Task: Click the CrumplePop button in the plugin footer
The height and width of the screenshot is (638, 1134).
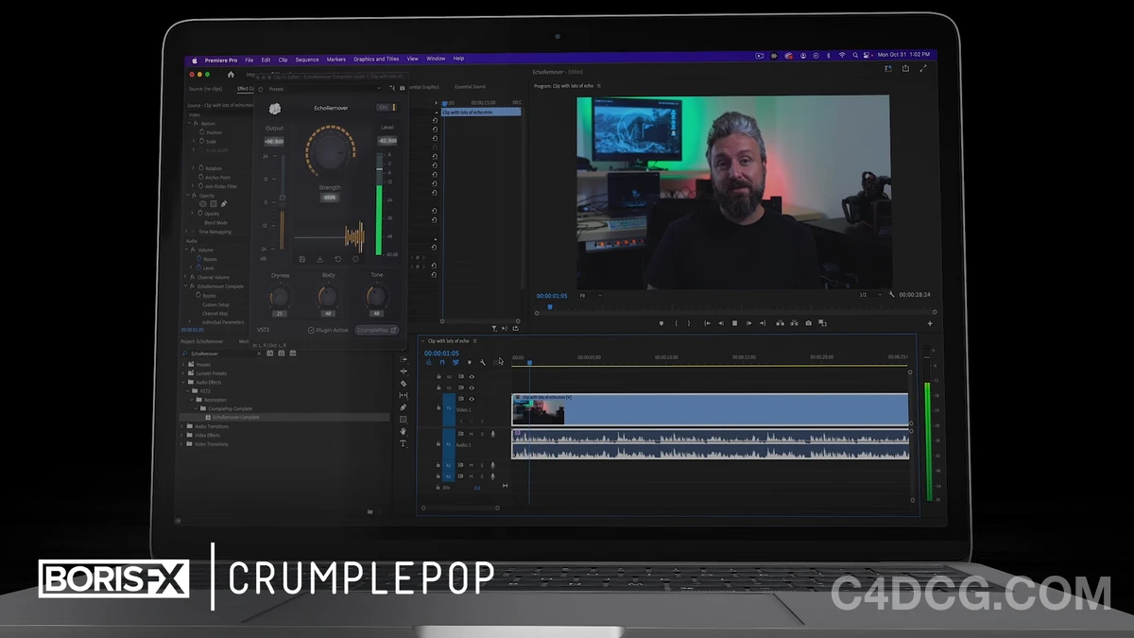Action: click(x=377, y=329)
